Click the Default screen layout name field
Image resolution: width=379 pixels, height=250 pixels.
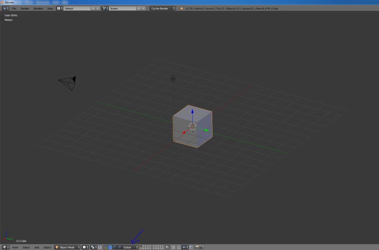pos(77,9)
